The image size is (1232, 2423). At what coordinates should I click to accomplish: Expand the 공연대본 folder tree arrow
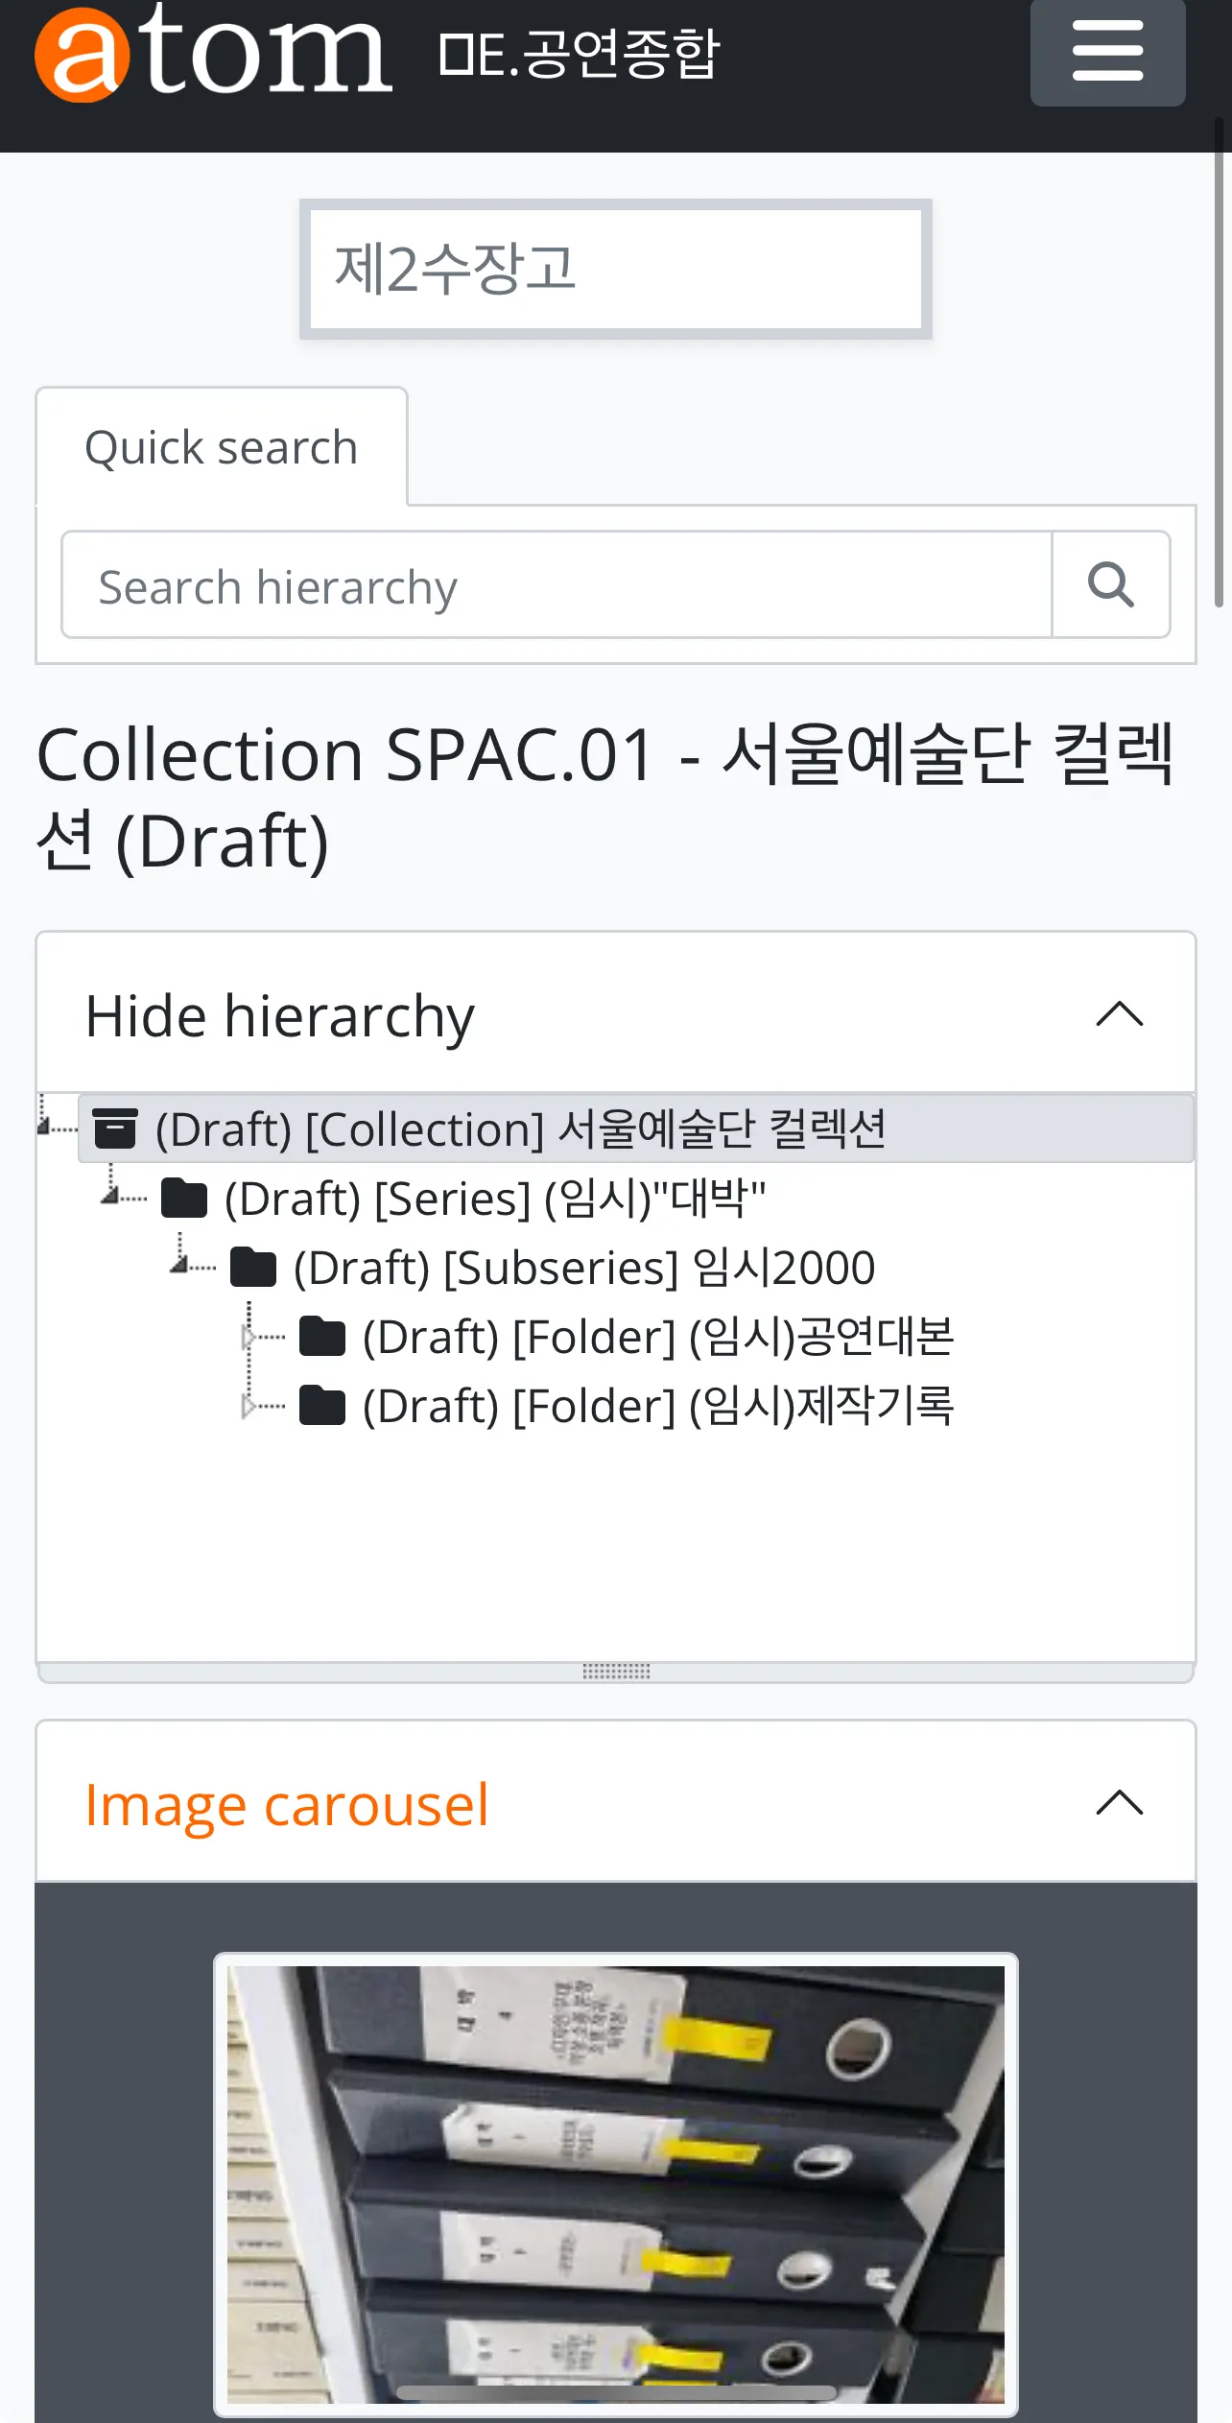(x=249, y=1337)
